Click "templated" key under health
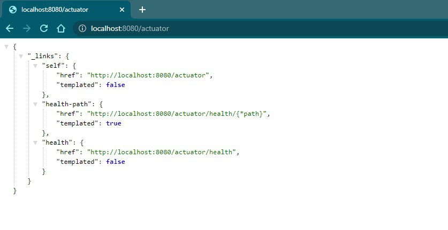This screenshot has width=448, height=230. tap(77, 162)
